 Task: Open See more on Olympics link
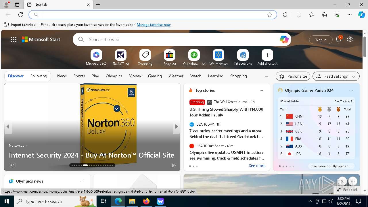point(331,166)
